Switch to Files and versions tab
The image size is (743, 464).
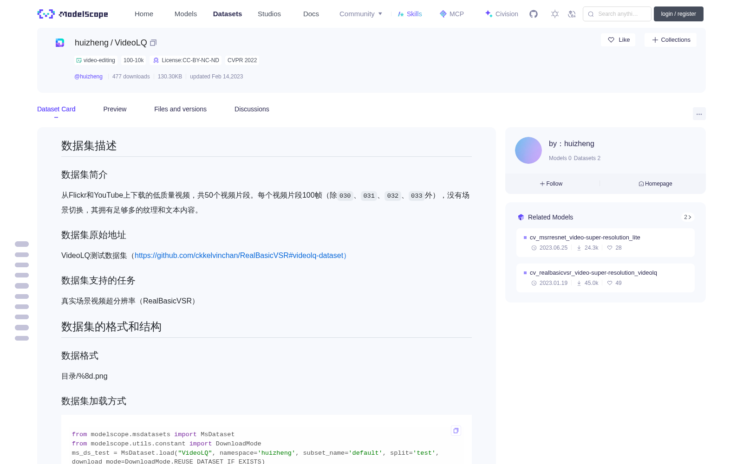(180, 109)
